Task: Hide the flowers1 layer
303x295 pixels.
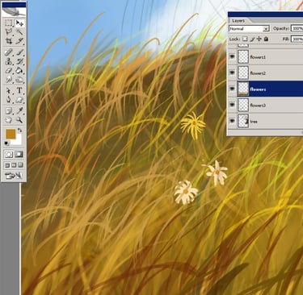Action: click(232, 57)
